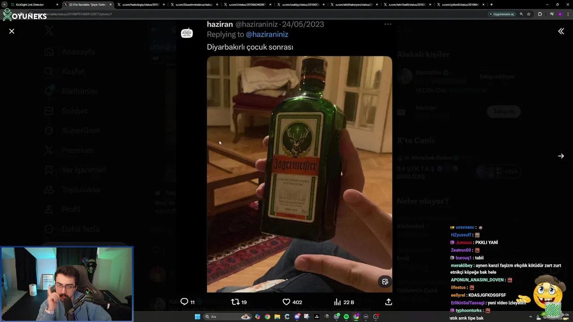Show hidden system tray icons chevron
Screen dimensions: 573x322
tap(530, 317)
